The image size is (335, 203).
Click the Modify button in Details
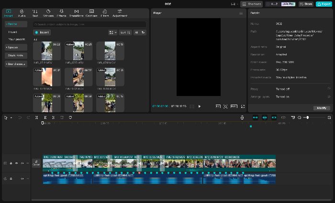(322, 108)
